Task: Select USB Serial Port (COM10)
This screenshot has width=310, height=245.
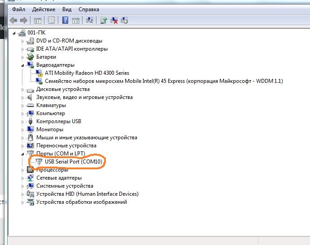Action: pos(74,162)
